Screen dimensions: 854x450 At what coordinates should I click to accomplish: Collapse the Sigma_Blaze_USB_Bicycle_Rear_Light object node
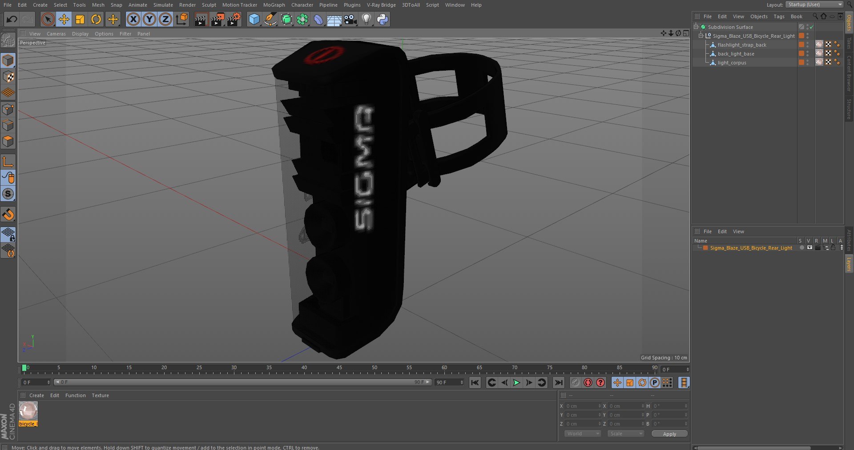(x=701, y=36)
